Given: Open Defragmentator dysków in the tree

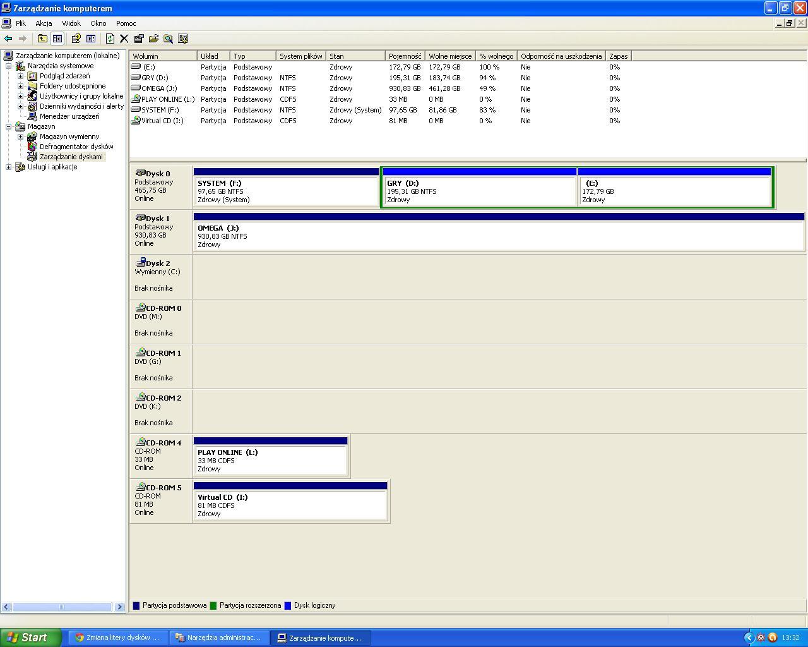Looking at the screenshot, I should click(76, 147).
